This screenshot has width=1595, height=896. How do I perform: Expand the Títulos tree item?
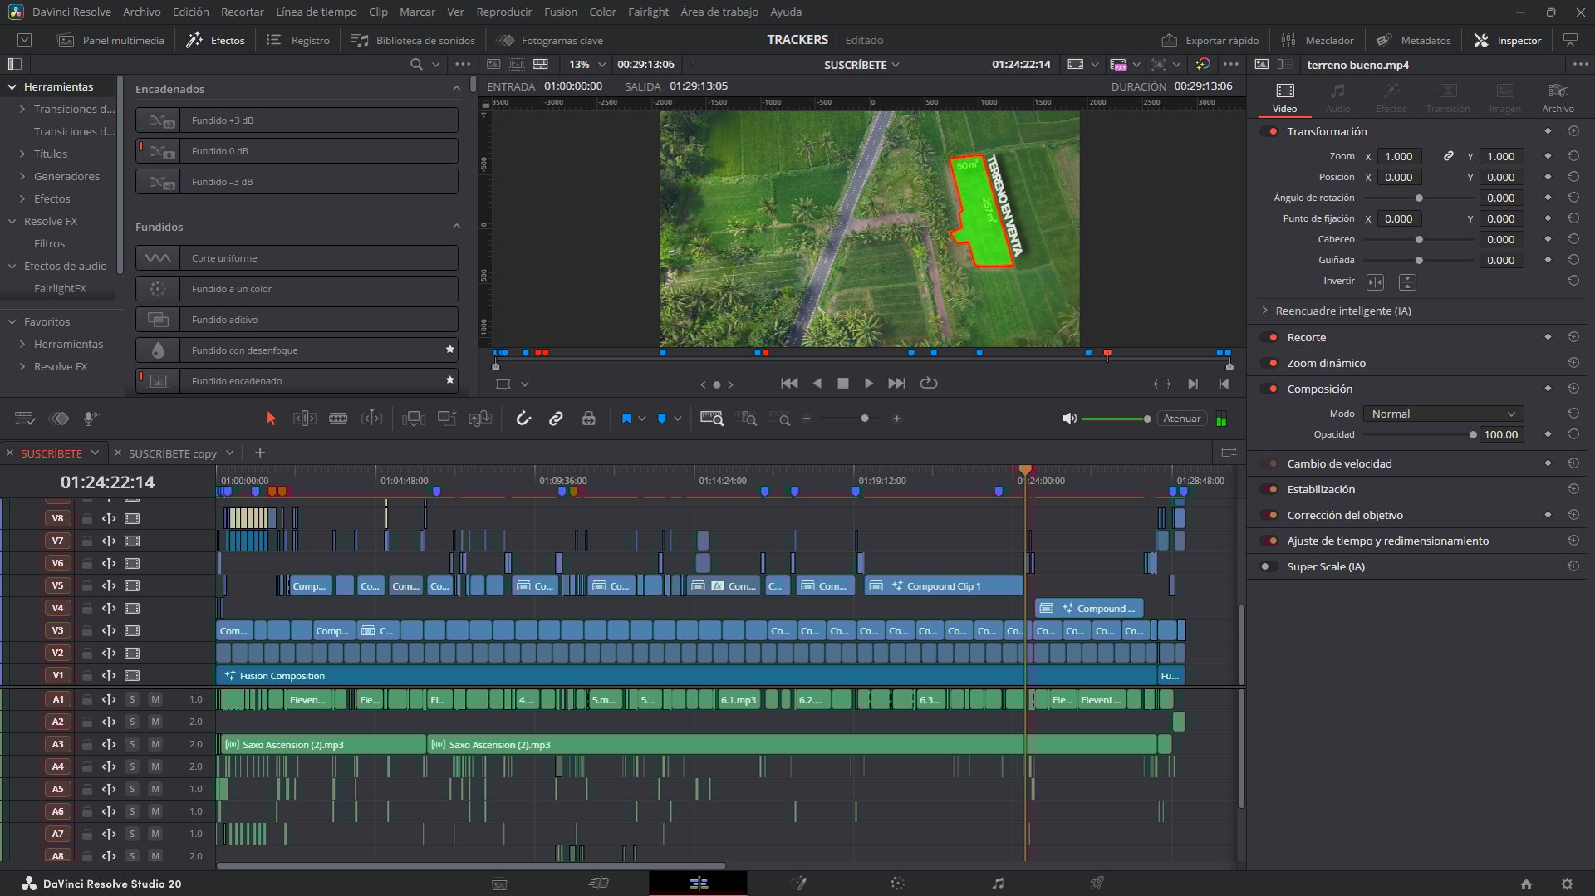pos(22,154)
